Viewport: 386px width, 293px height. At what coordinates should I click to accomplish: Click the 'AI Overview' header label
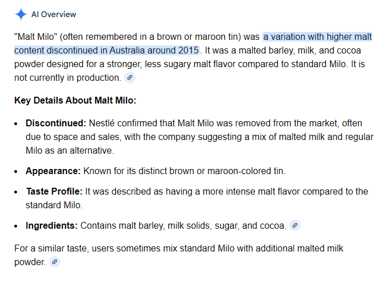(x=54, y=15)
